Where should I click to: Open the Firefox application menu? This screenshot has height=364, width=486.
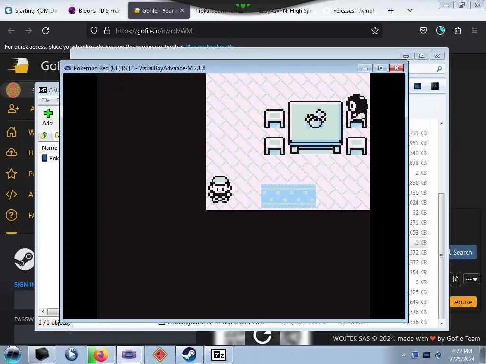coord(475,30)
